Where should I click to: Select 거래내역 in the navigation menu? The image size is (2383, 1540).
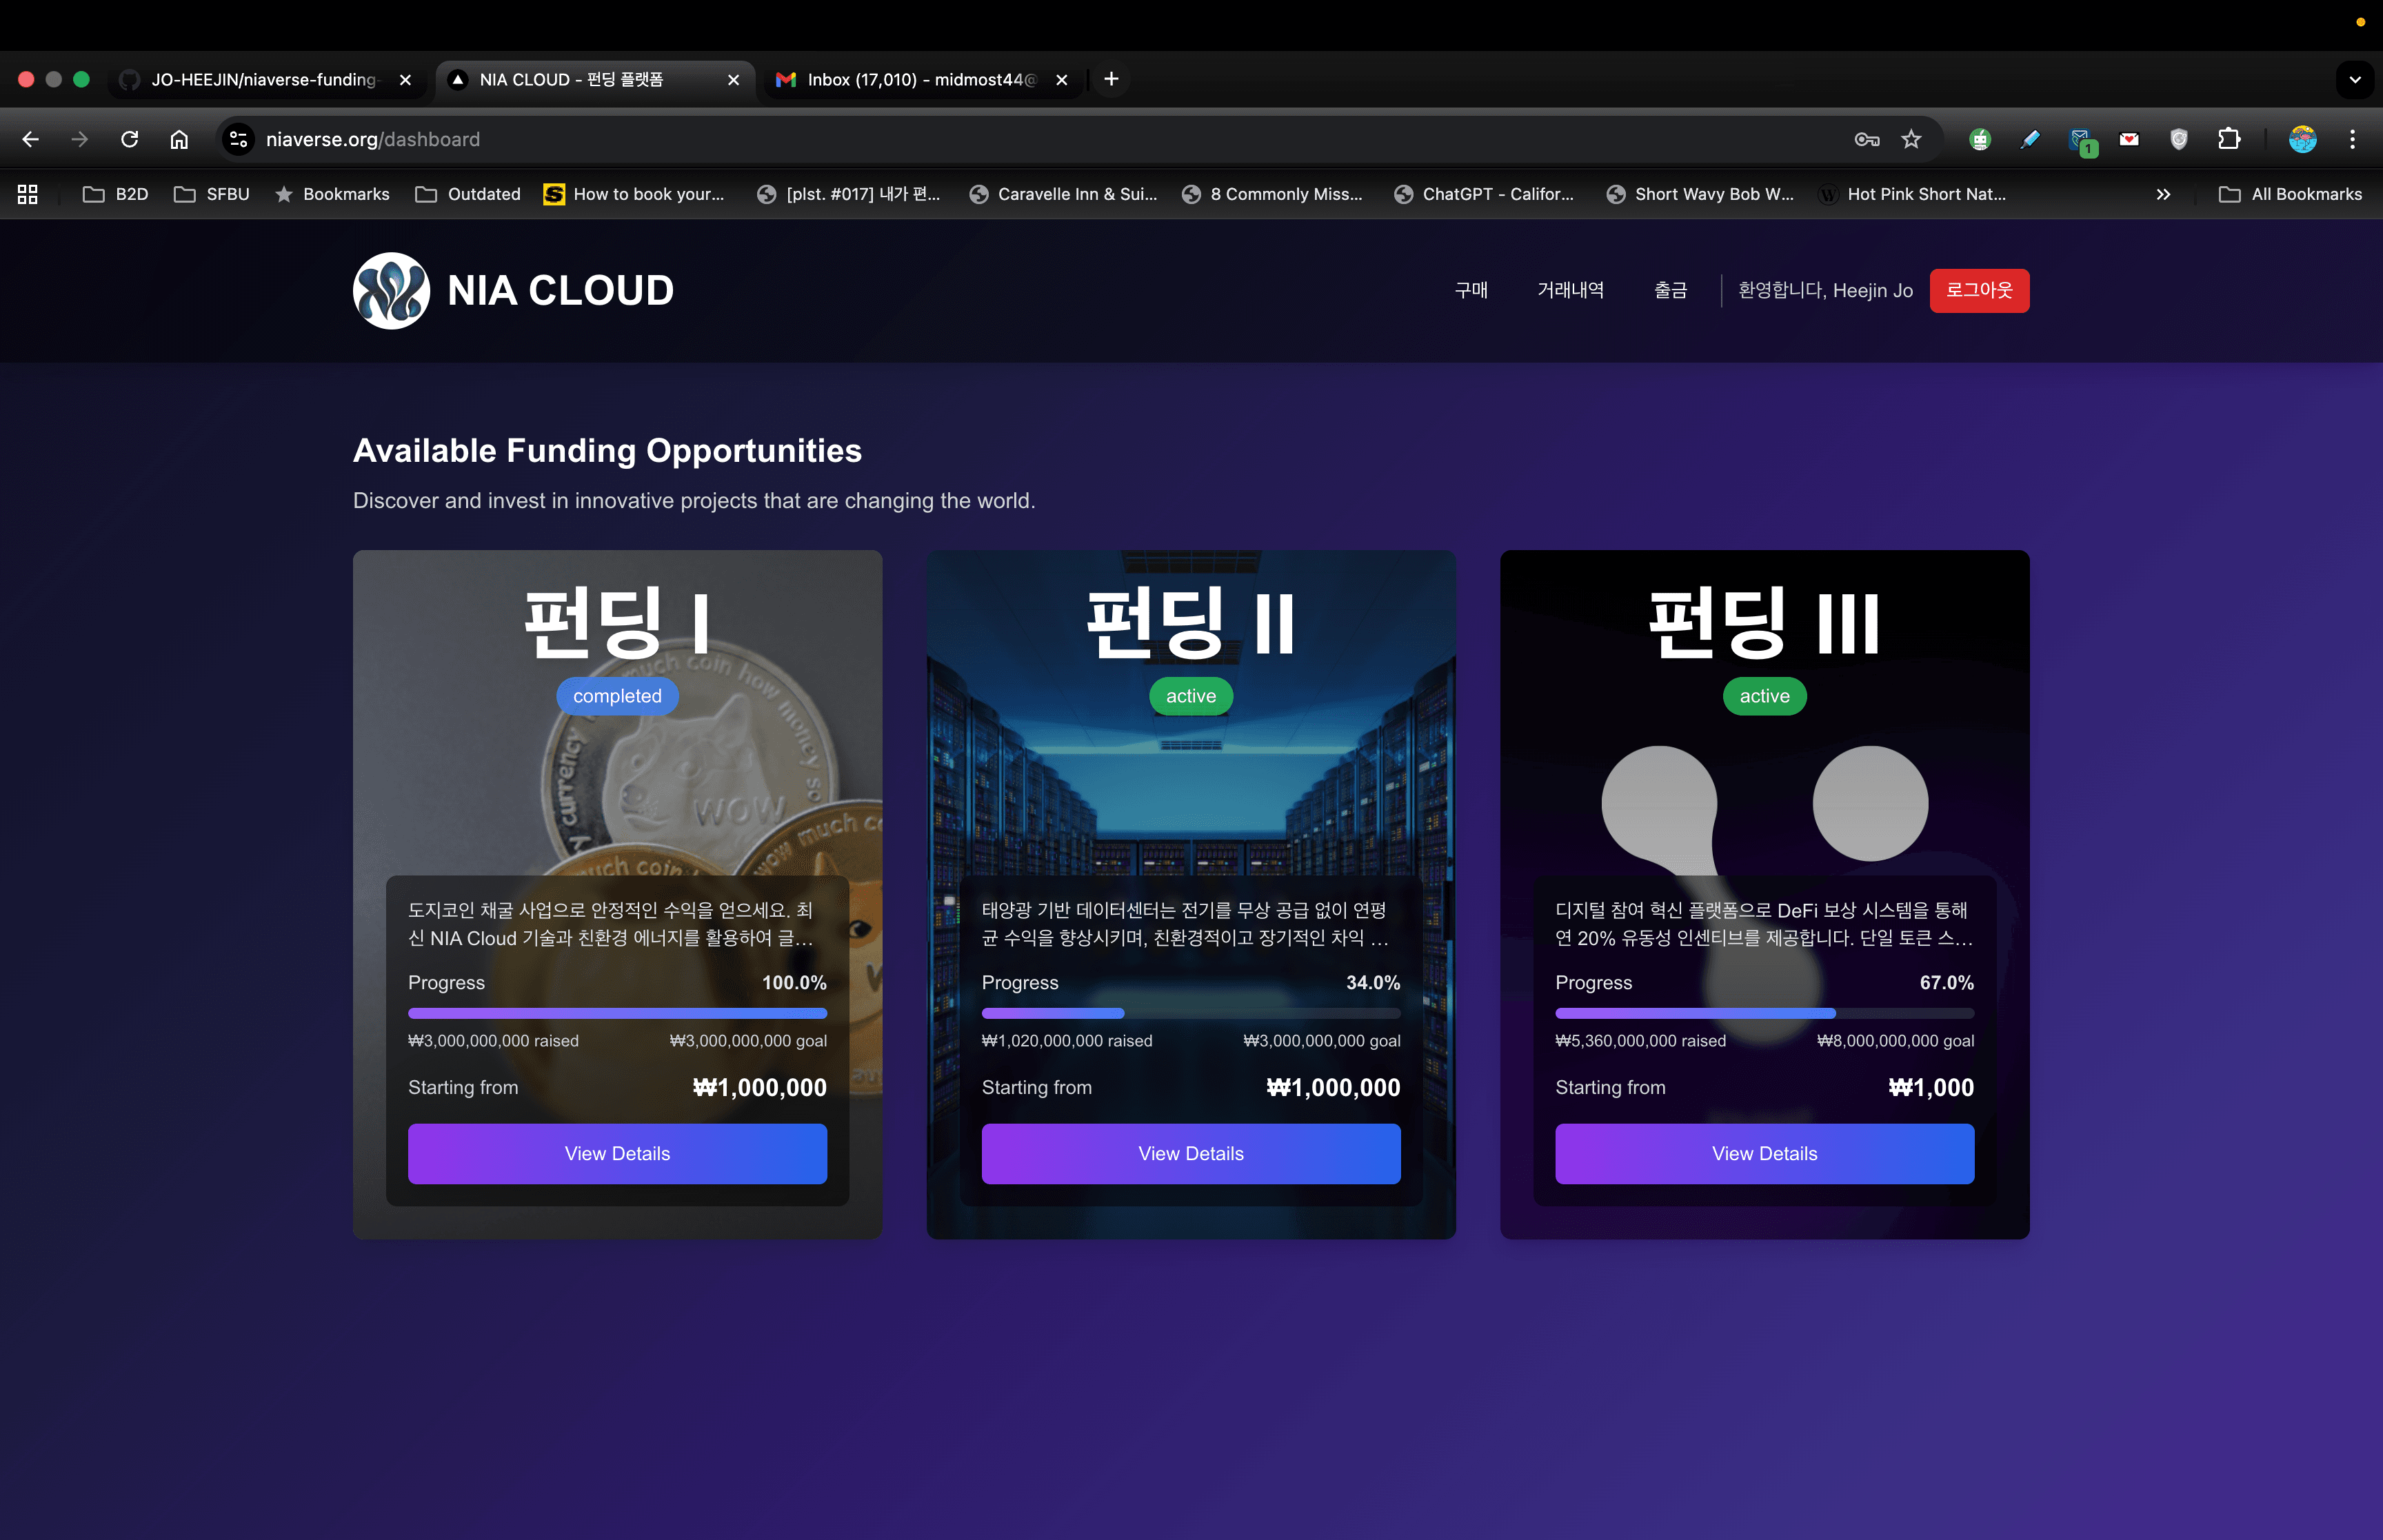(x=1570, y=291)
